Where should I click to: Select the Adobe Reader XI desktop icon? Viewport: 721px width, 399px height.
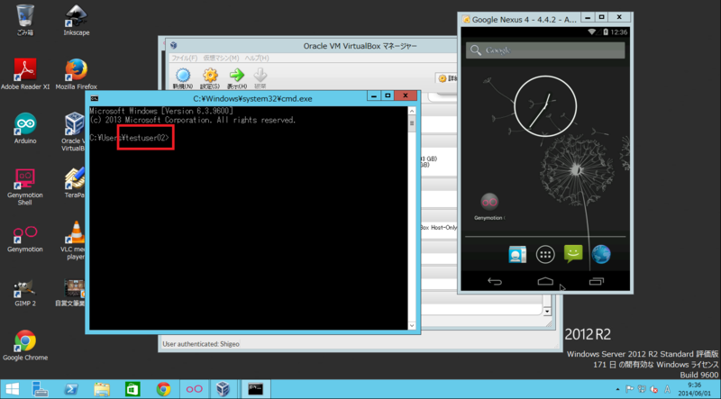click(x=25, y=74)
